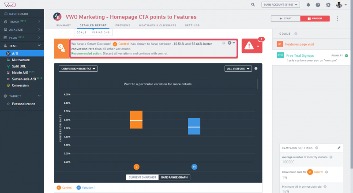Open Mobile A/B tests

[x=20, y=73]
